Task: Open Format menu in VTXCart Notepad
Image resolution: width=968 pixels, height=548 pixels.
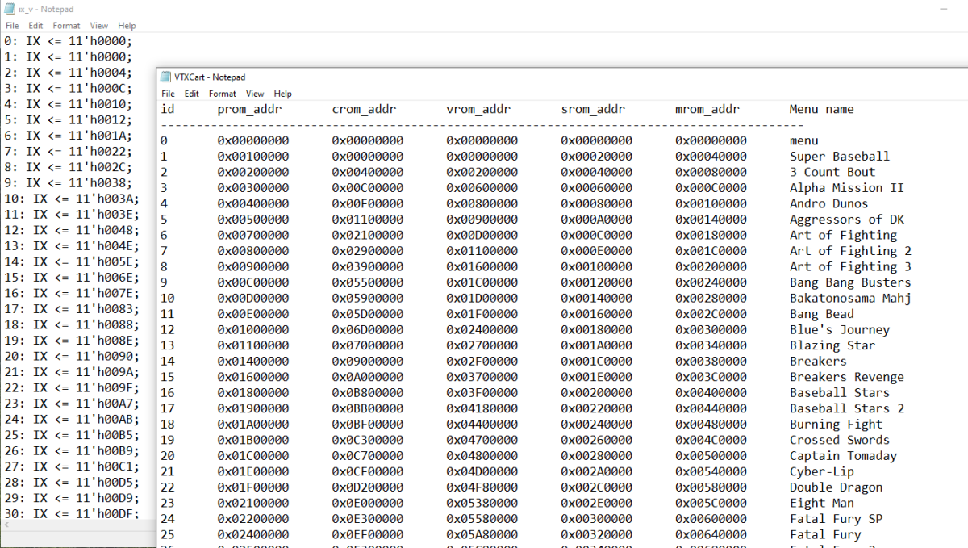Action: tap(223, 94)
